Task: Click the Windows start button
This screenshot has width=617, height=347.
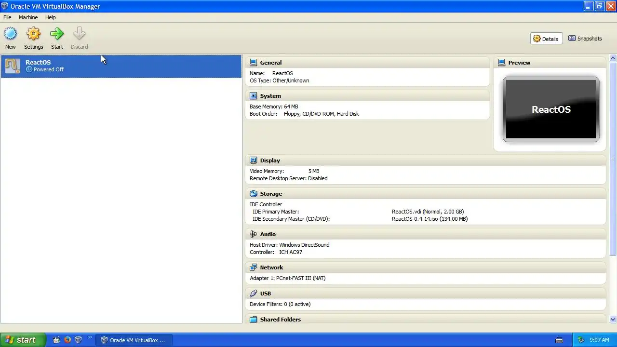Action: [x=23, y=340]
